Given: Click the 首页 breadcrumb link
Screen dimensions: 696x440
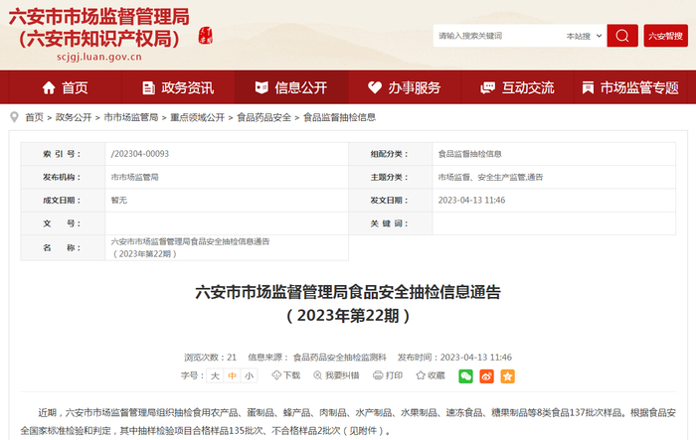Looking at the screenshot, I should tap(34, 117).
